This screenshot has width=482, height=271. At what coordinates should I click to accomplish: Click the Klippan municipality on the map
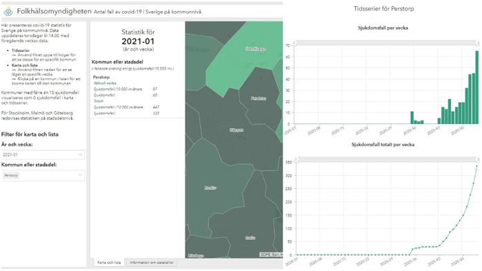pos(237,130)
